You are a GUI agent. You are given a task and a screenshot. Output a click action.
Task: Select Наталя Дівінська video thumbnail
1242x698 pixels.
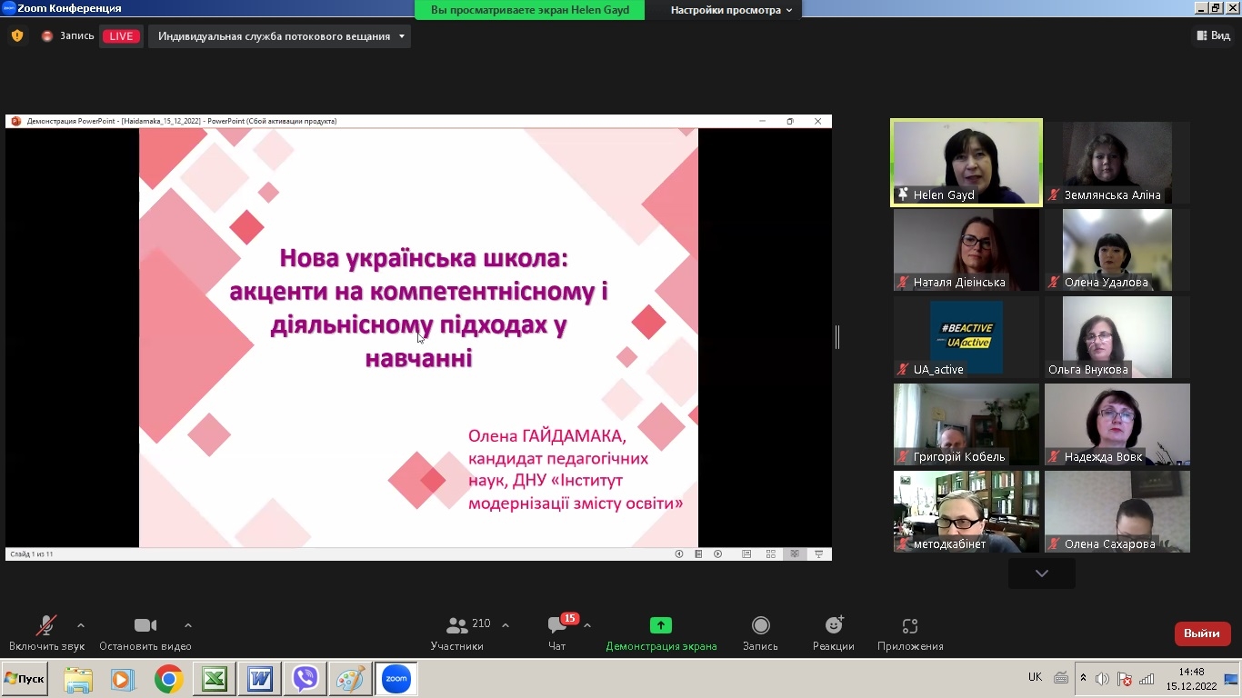click(x=967, y=250)
